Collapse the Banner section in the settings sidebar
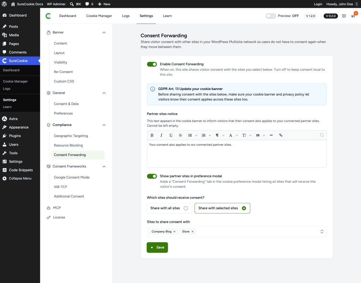Screen dimensions: 361x283 tap(104, 33)
